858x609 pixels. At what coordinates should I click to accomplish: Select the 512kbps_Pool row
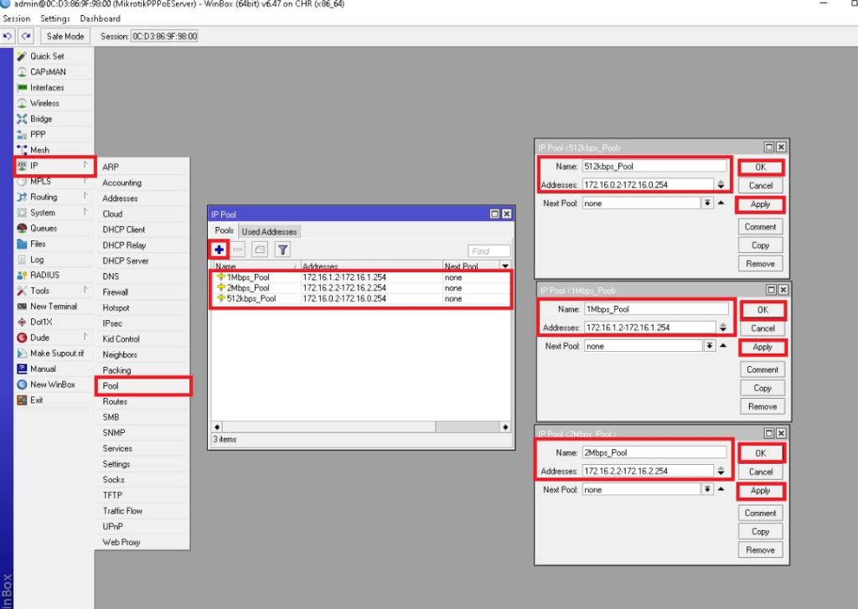coord(360,299)
